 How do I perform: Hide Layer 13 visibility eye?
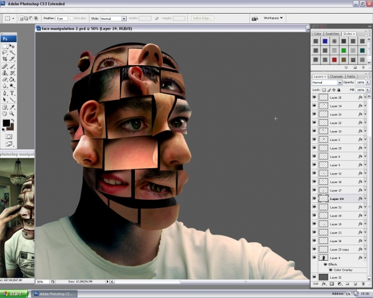pyautogui.click(x=315, y=131)
